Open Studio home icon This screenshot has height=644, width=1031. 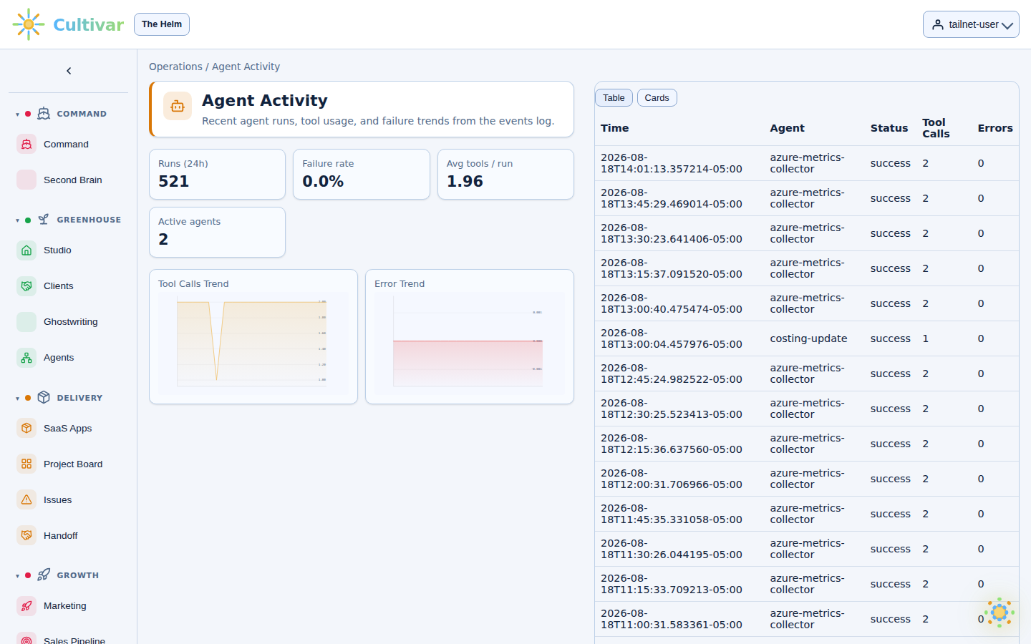(26, 250)
